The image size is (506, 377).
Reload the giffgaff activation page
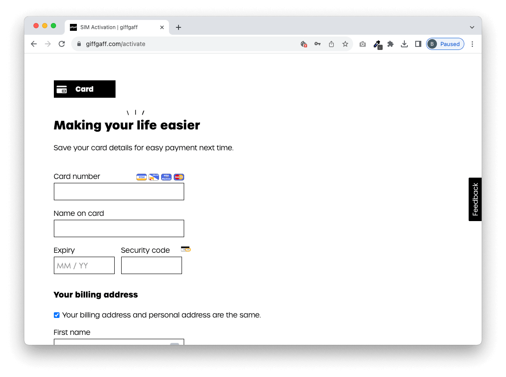[62, 44]
